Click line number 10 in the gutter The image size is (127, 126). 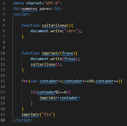(x=3, y=53)
